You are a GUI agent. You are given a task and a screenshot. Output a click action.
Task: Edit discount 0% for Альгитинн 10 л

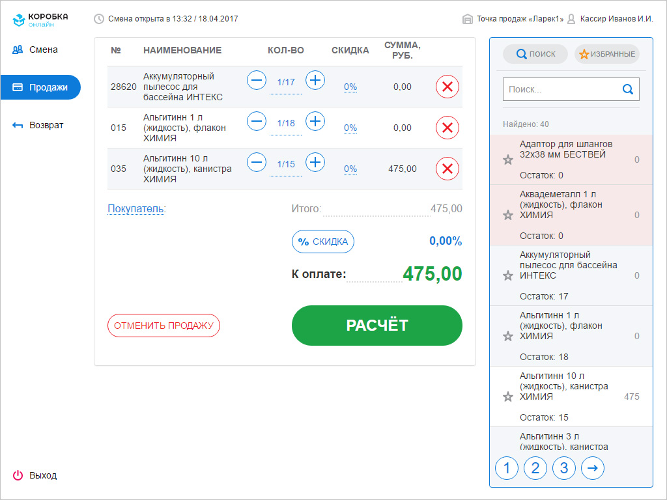coord(350,169)
